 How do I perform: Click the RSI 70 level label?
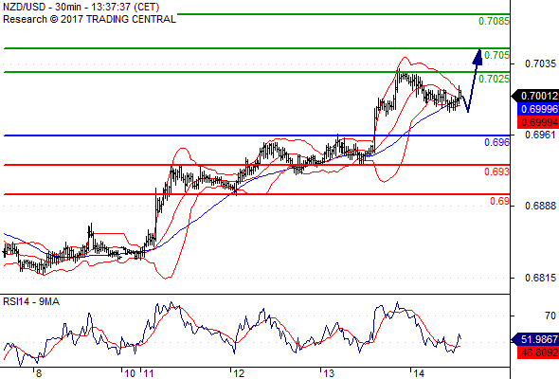tap(550, 316)
